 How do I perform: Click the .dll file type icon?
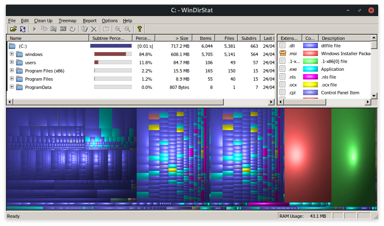click(282, 45)
